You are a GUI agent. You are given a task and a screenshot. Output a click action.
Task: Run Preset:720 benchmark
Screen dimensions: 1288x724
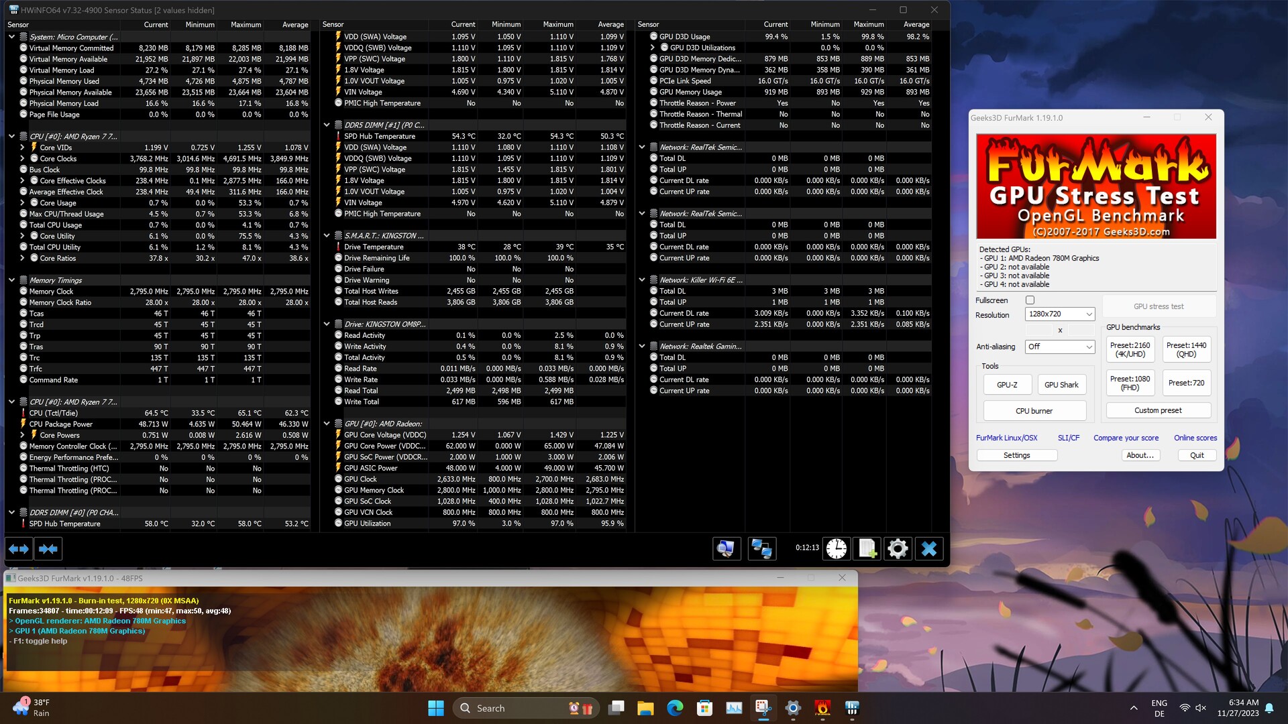click(x=1186, y=383)
